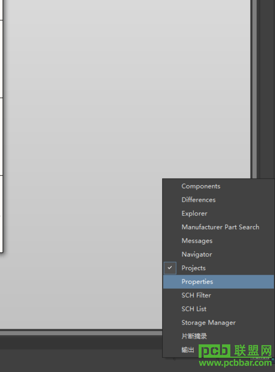
Task: Show the SCH List panel
Action: point(218,309)
